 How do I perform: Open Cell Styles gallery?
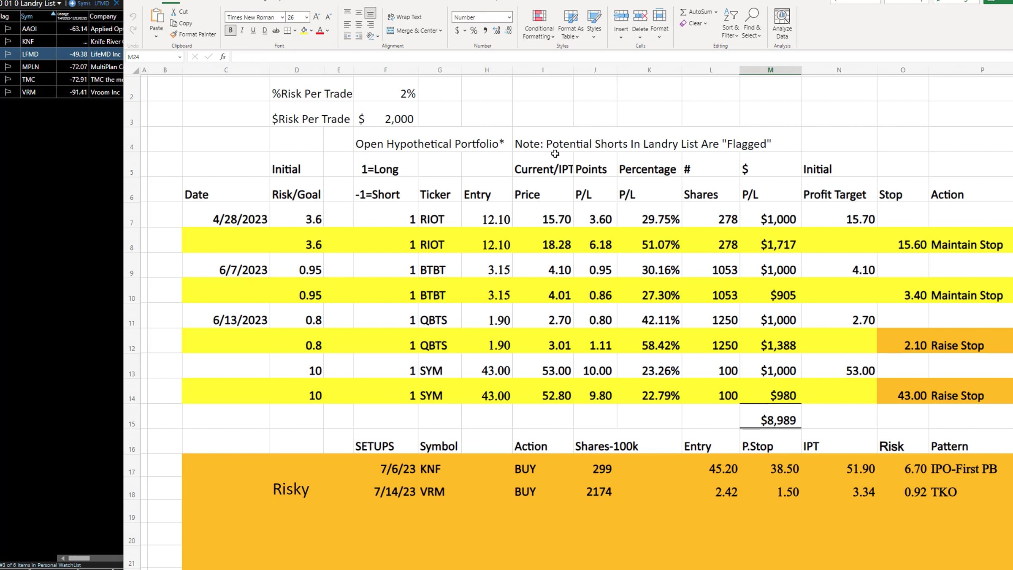coord(594,24)
